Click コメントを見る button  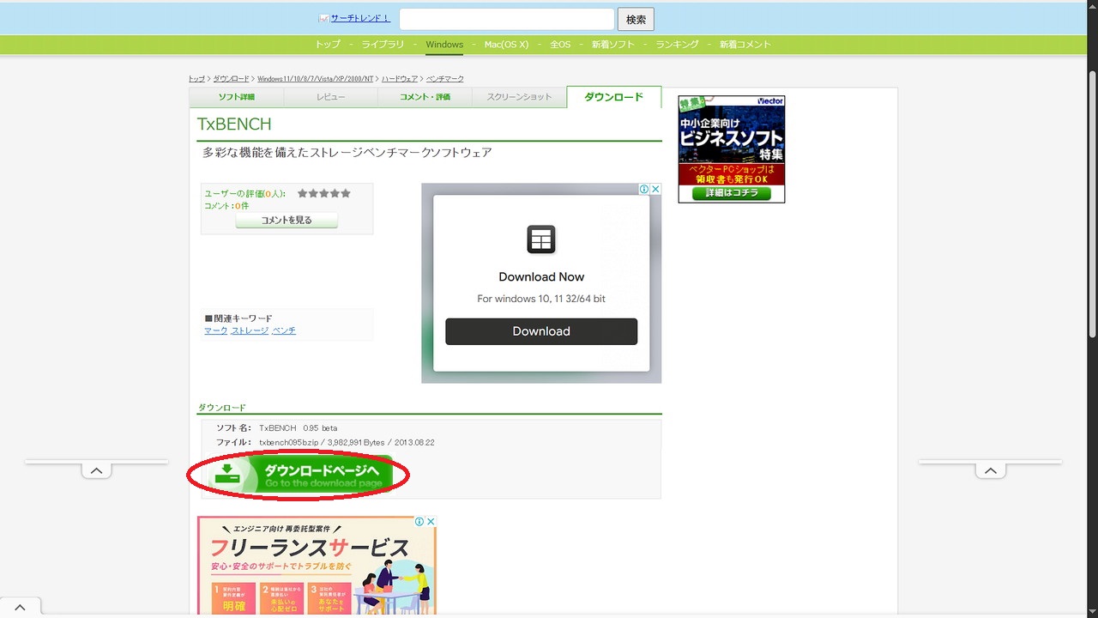point(287,221)
